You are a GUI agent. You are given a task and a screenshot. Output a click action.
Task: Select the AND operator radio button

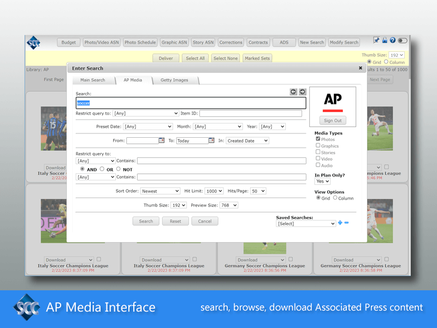pyautogui.click(x=82, y=169)
